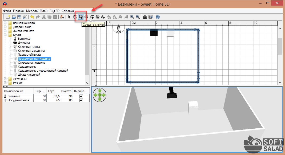Image resolution: width=285 pixels, height=155 pixels.
Task: Click the Add furniture toolbar icon
Action: pyautogui.click(x=62, y=17)
